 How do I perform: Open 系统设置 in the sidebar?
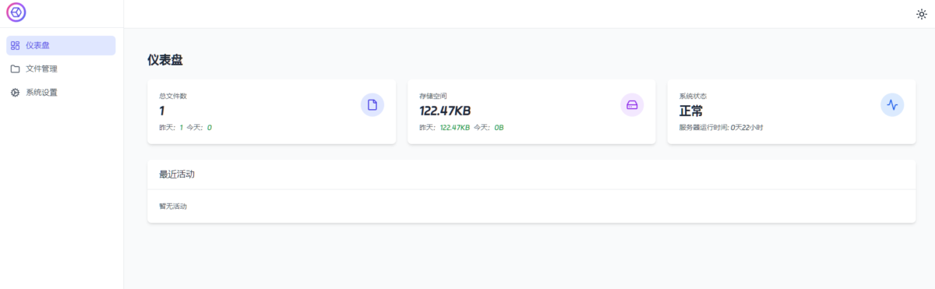(x=61, y=92)
